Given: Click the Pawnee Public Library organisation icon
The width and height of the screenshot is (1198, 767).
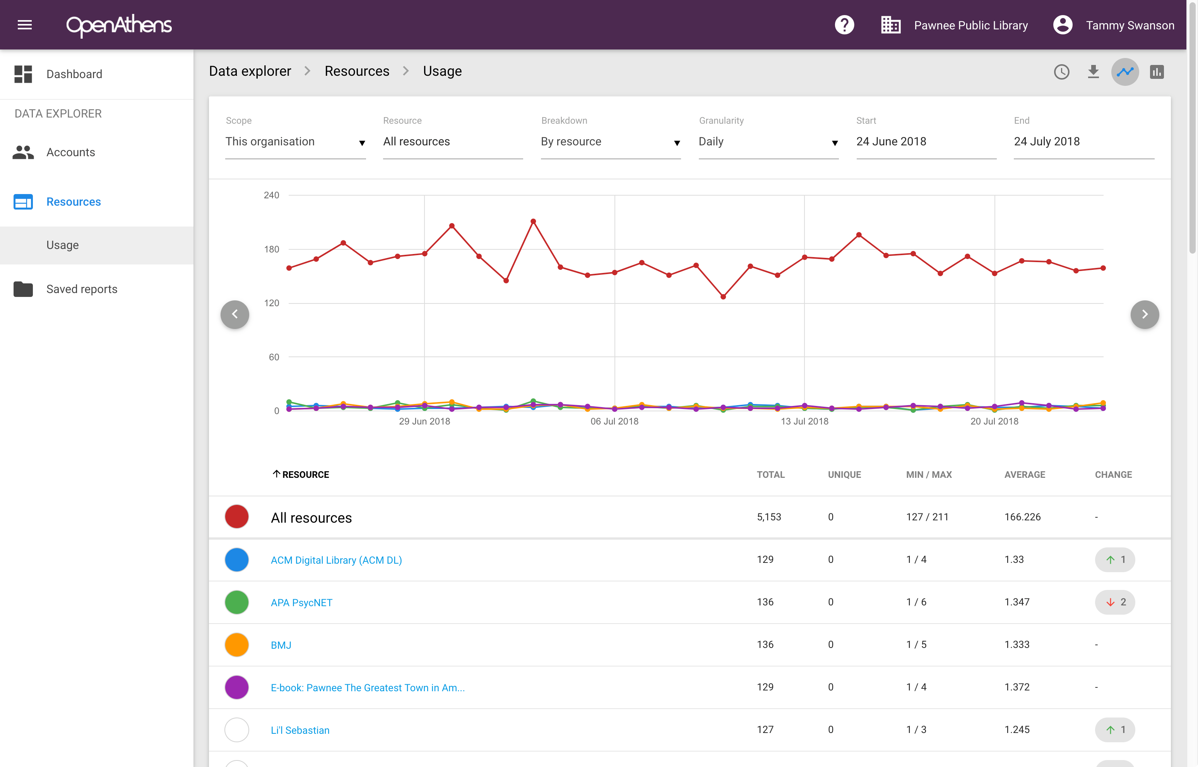Looking at the screenshot, I should pos(890,25).
